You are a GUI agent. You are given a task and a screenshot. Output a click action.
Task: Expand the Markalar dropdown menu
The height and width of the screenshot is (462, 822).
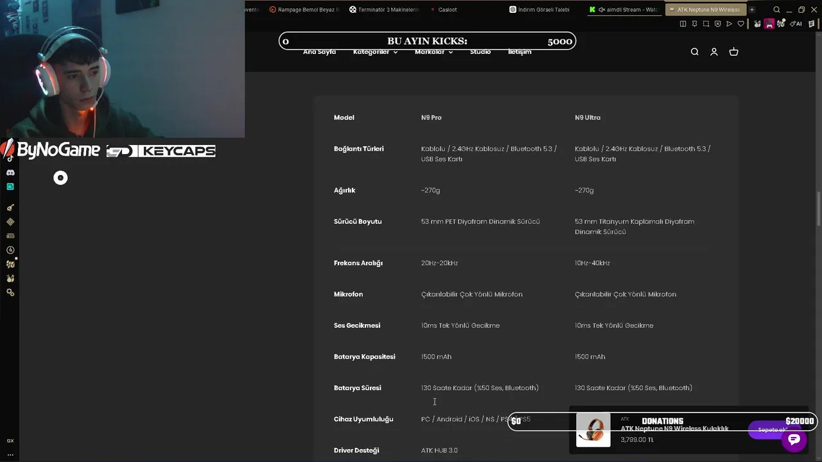coord(433,52)
